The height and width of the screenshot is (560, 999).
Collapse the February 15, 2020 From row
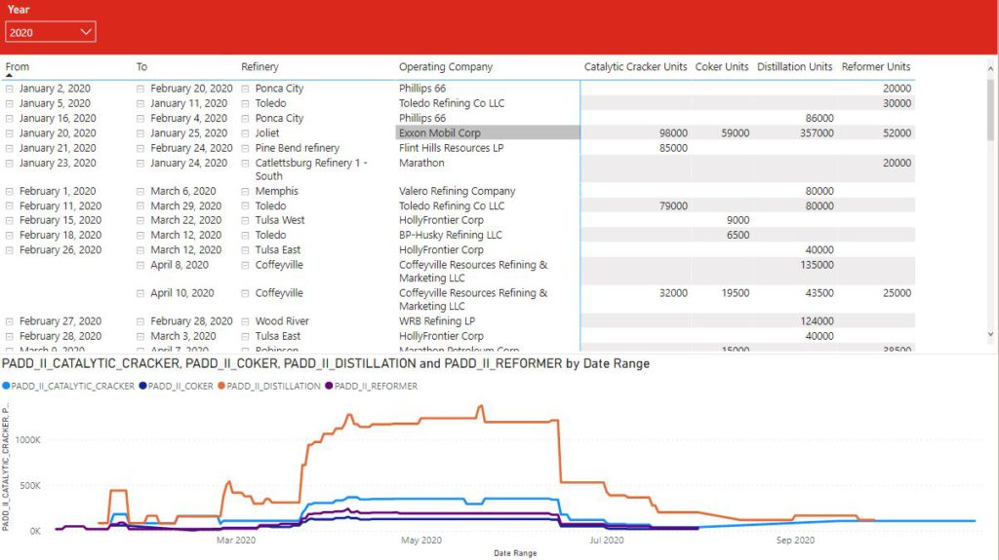(10, 221)
